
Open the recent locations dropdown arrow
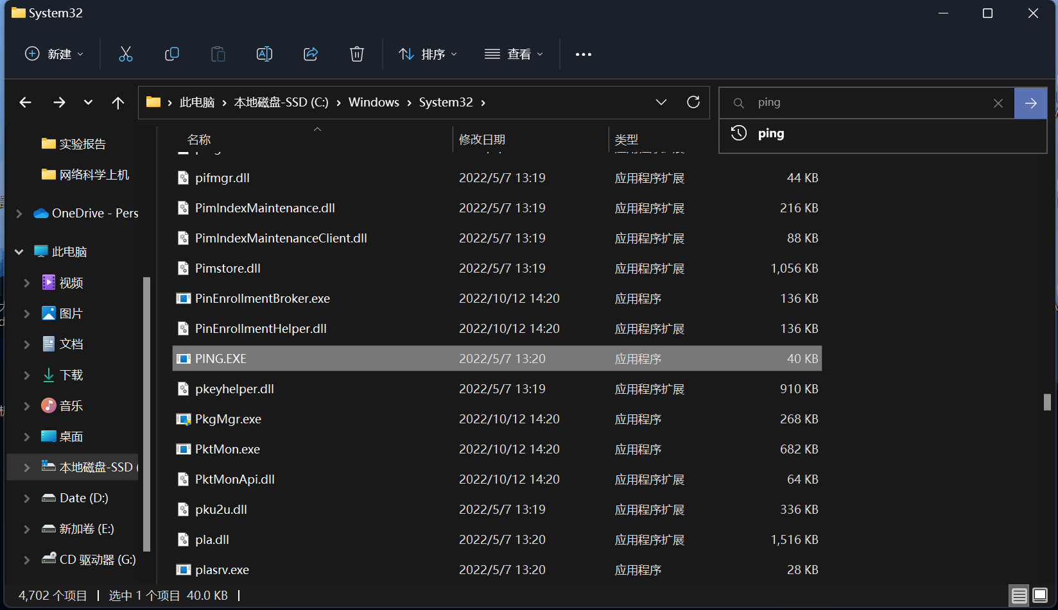pyautogui.click(x=88, y=103)
